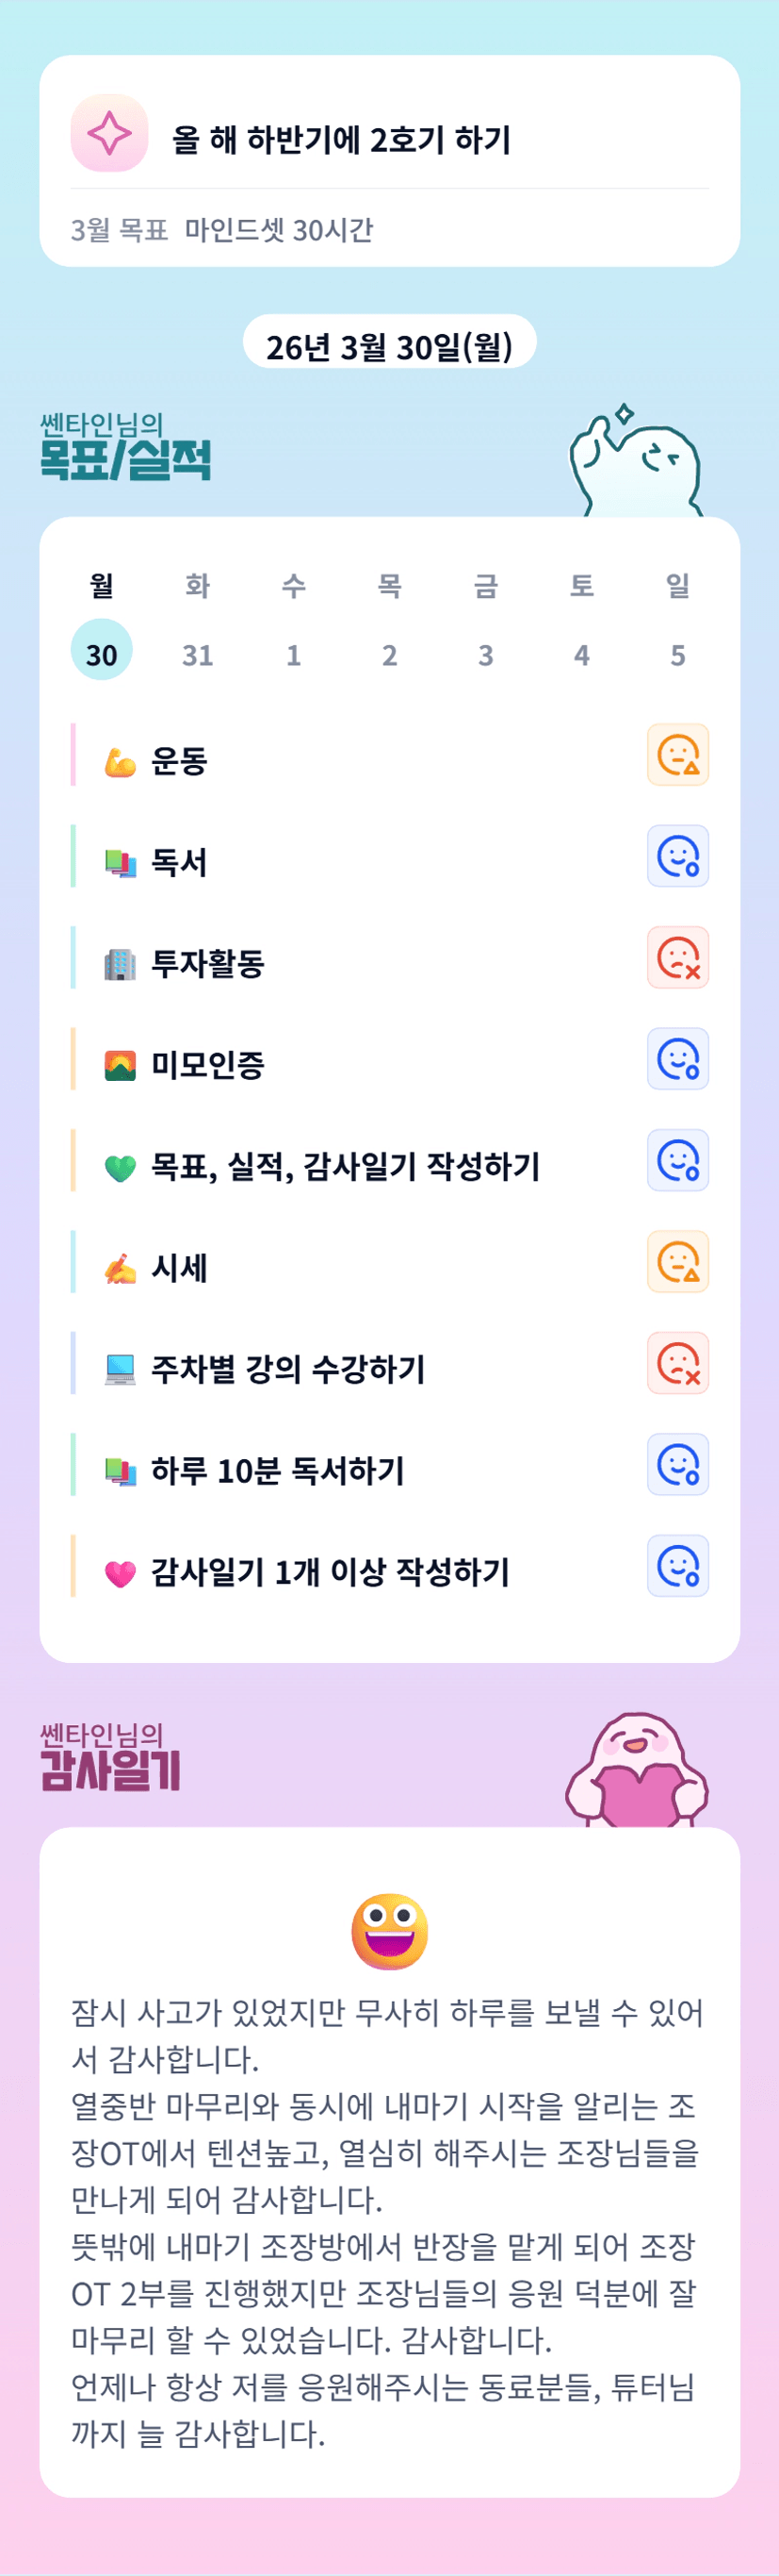779x2576 pixels.
Task: Toggle status for 감사일기 1개 이상 작성하기
Action: (678, 1566)
